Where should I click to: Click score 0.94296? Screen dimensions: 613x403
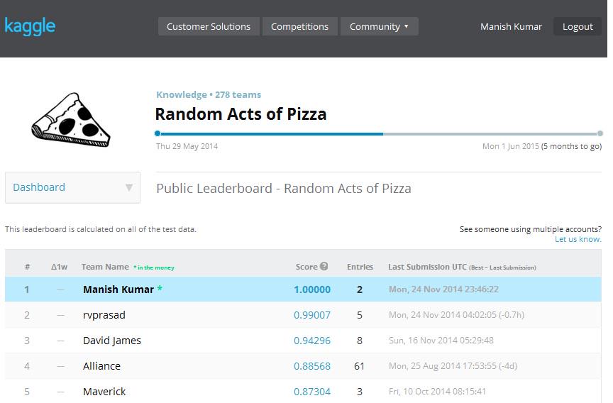tap(312, 341)
